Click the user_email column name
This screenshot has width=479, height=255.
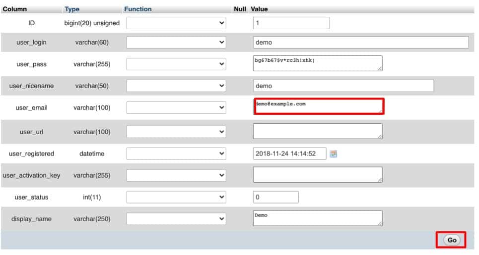(x=31, y=107)
